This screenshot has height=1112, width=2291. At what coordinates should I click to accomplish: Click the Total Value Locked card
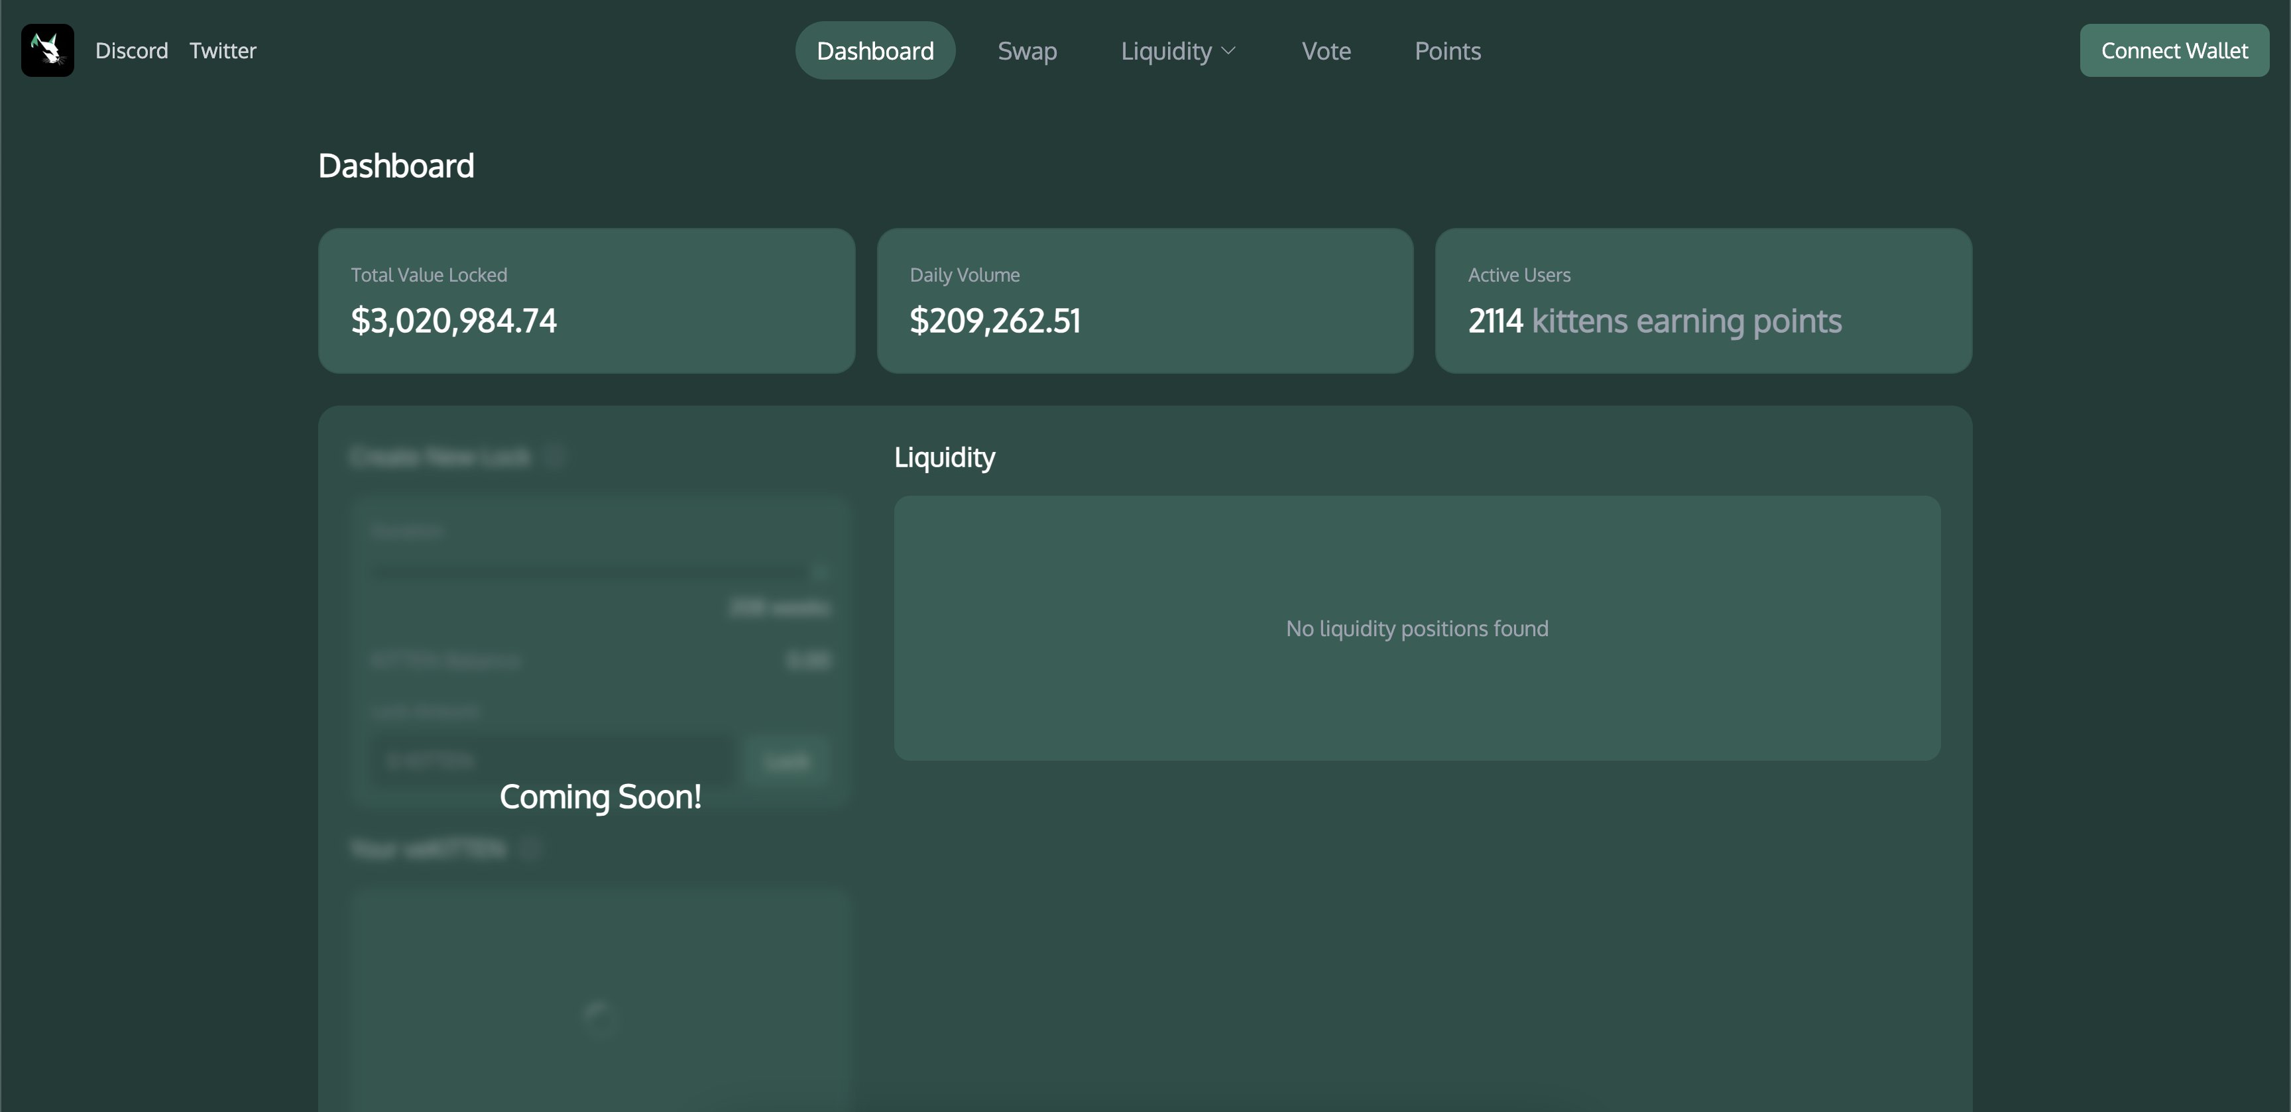(586, 300)
